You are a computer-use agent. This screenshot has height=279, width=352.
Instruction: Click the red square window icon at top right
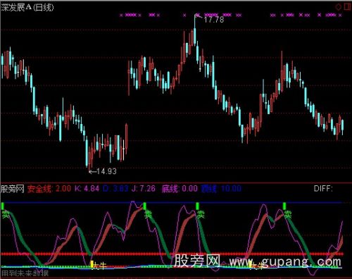[347, 6]
